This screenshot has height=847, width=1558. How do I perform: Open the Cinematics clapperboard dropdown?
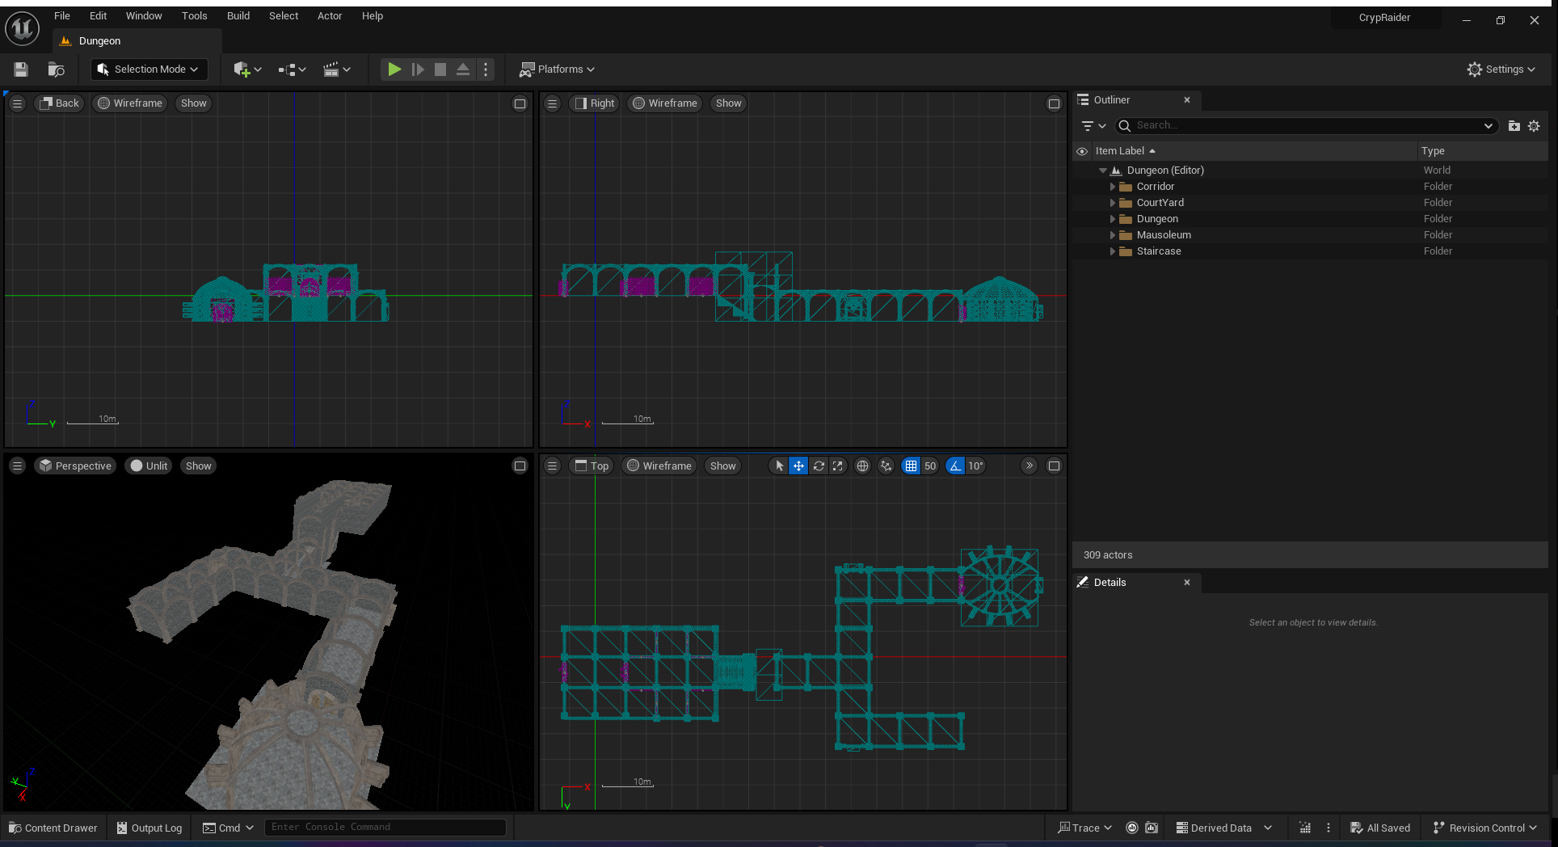[x=336, y=70]
